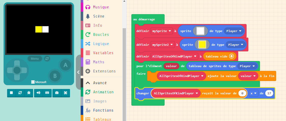This screenshot has width=286, height=121.
Task: Launch simulator in fullscreen
Action: pos(65,93)
